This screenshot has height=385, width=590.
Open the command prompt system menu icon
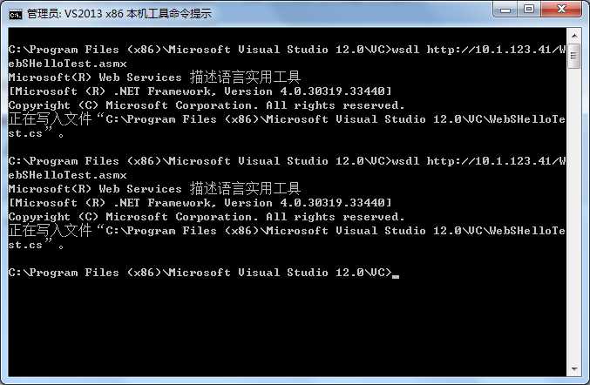click(16, 14)
